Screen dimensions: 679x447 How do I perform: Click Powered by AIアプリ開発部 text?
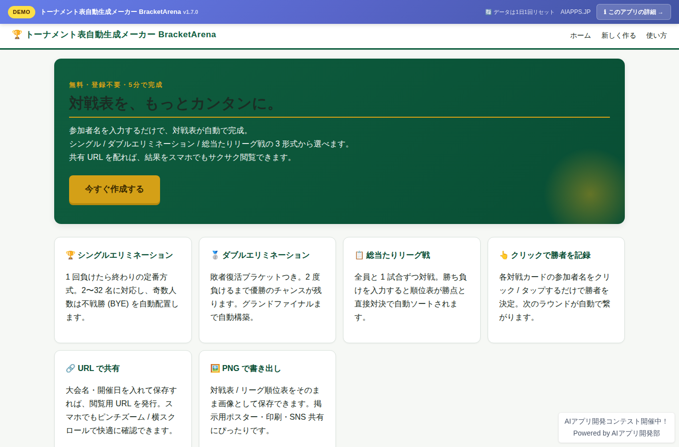coord(616,433)
